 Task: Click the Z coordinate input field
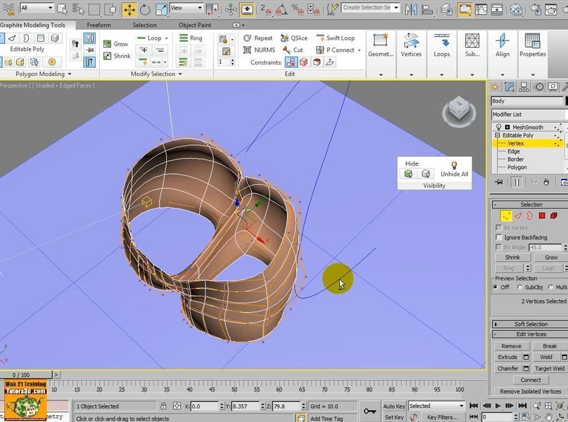[287, 406]
